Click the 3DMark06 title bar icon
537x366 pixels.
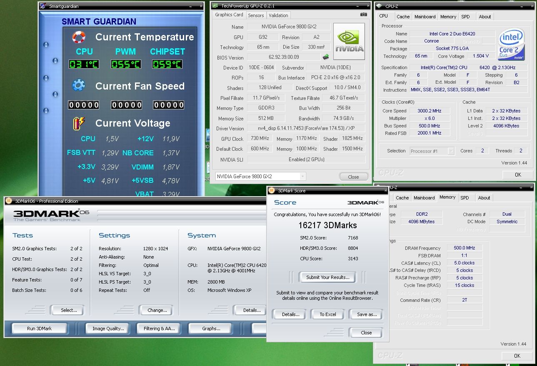[x=9, y=201]
